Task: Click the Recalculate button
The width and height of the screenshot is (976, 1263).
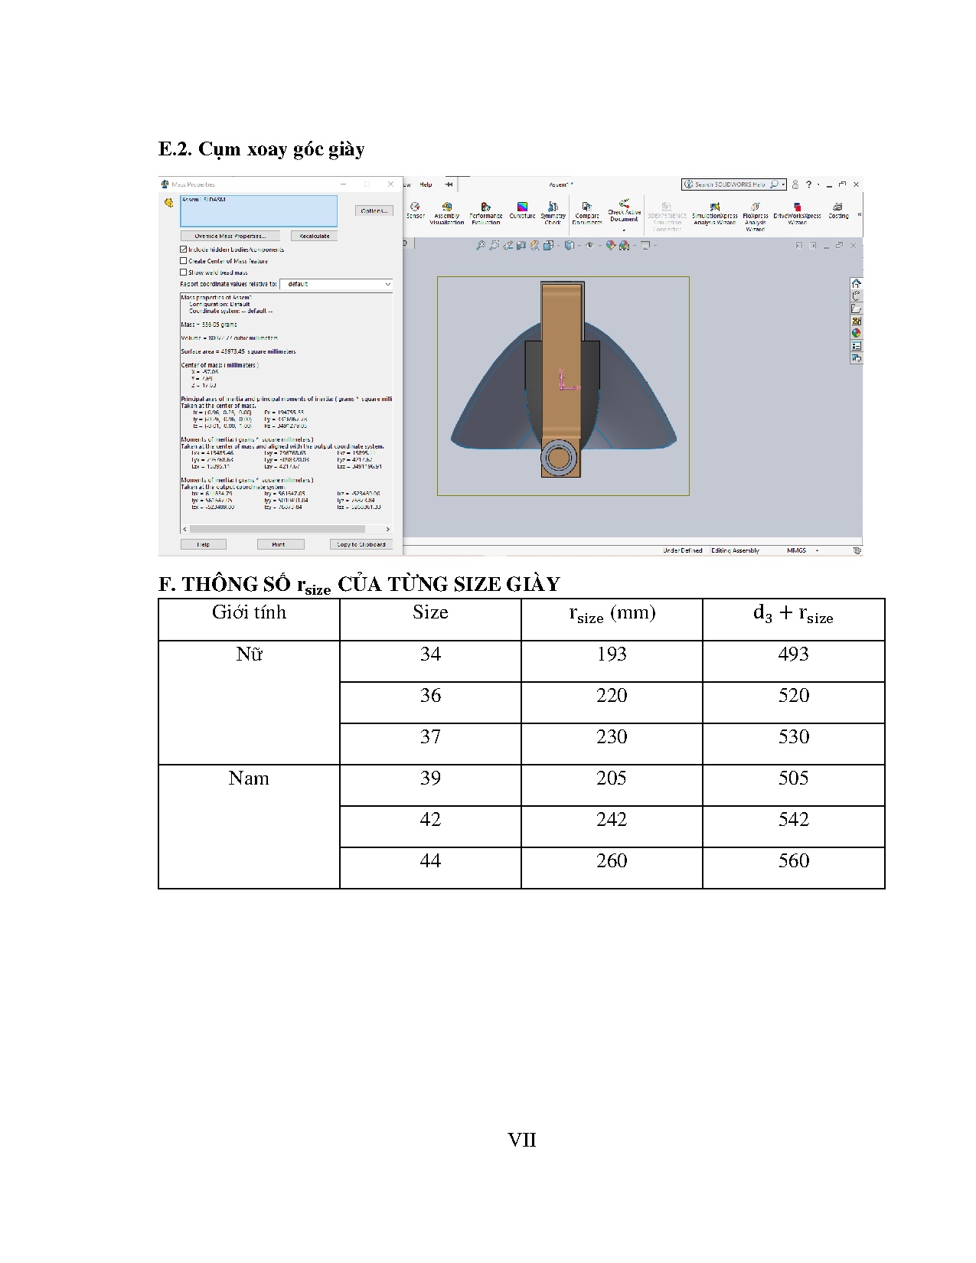Action: 314,236
